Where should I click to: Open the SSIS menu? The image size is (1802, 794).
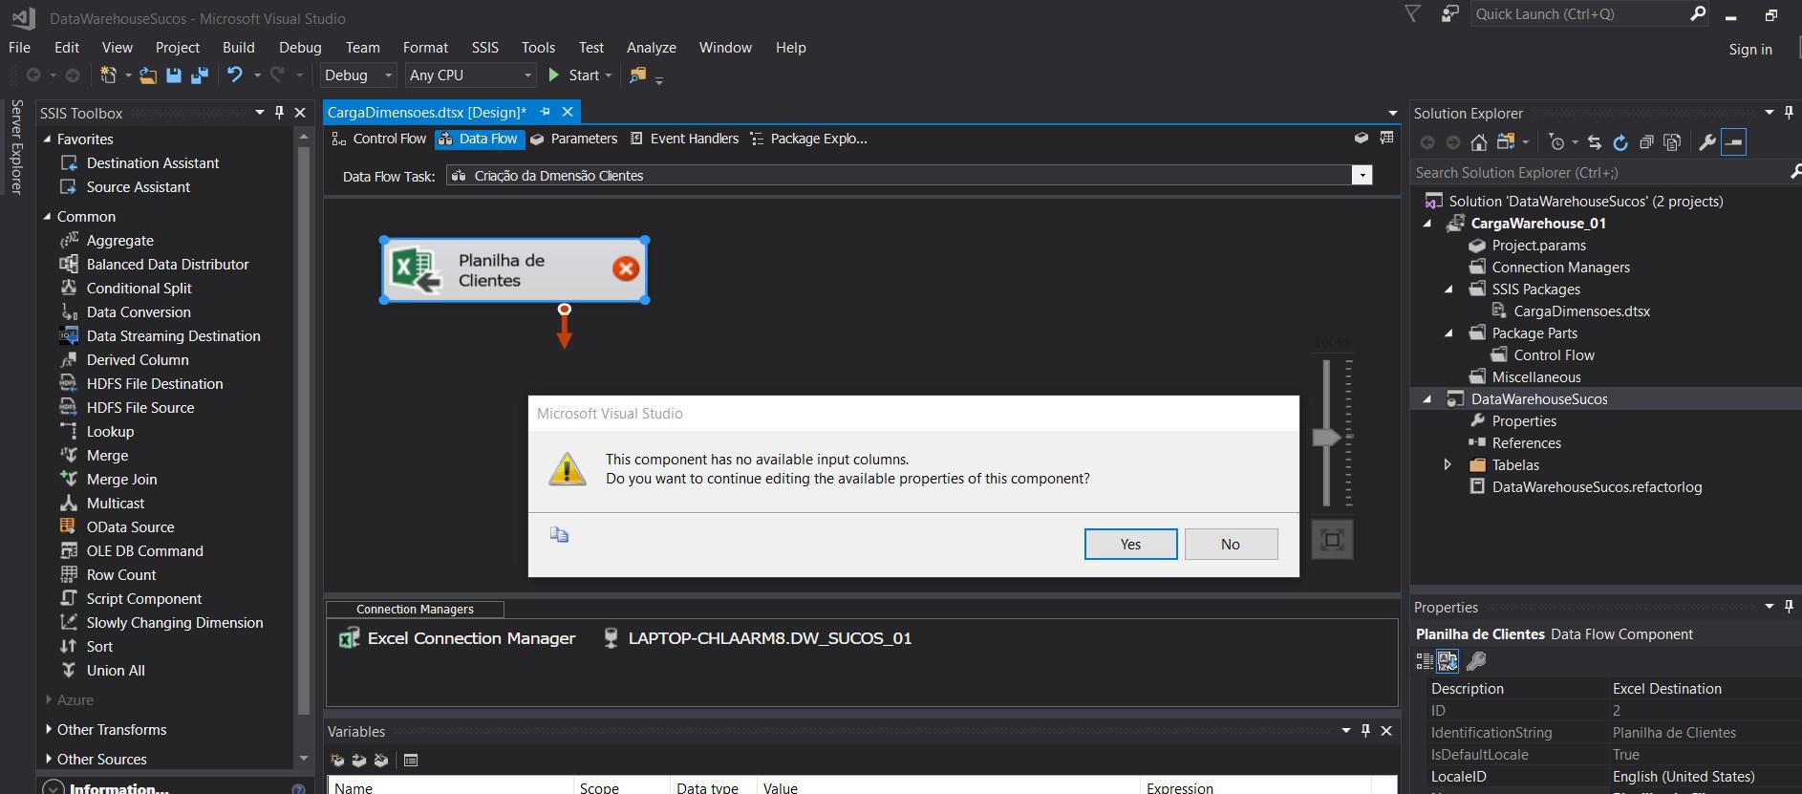pyautogui.click(x=484, y=47)
